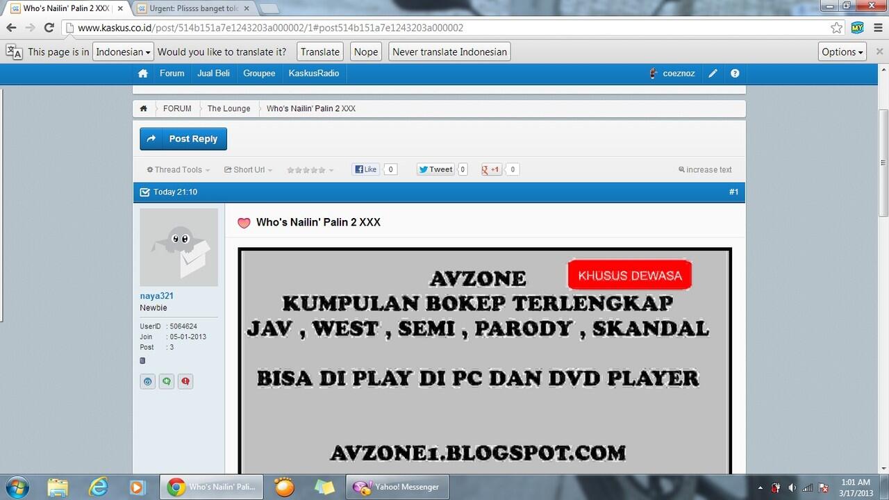Open the naya321 username link
Viewport: 889px width, 500px height.
click(157, 296)
